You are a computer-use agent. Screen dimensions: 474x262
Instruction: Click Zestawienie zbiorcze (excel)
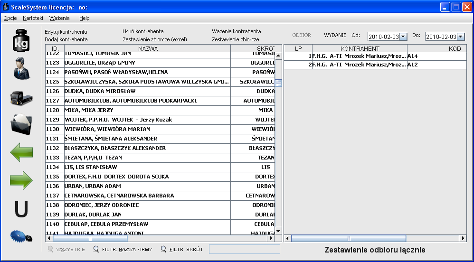pos(155,39)
